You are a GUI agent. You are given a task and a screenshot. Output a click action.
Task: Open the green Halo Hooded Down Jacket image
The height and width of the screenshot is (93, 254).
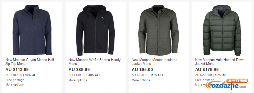point(223,30)
